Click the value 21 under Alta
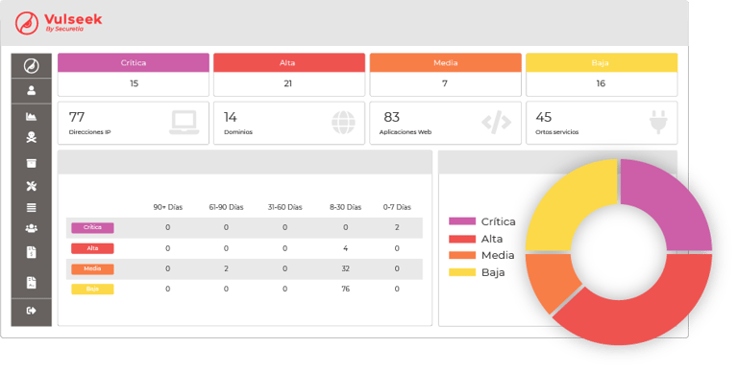Screen dimensions: 738x371 tap(287, 83)
